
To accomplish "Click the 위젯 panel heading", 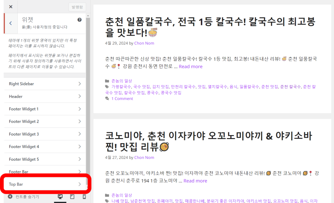I will coord(27,19).
